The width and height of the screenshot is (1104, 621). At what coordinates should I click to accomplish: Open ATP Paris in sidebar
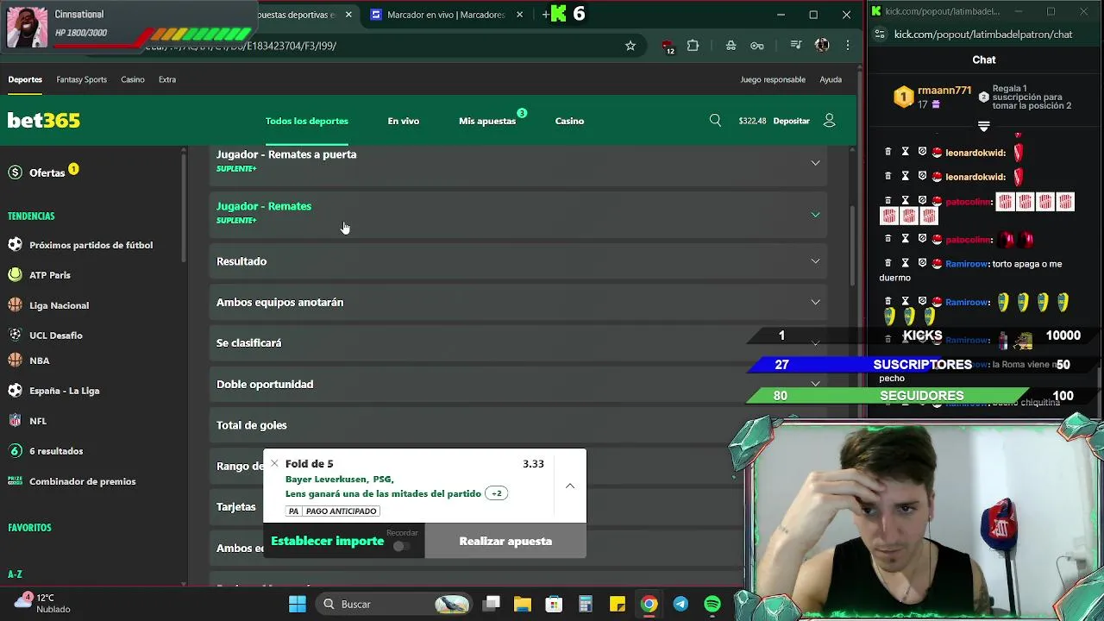(50, 275)
